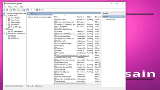Collapse the System Tools tree node
The image size is (160, 90).
tap(4, 15)
